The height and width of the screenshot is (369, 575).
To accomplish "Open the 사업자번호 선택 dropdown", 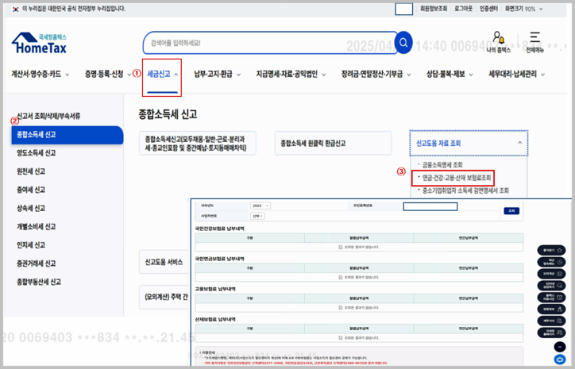I will [257, 216].
